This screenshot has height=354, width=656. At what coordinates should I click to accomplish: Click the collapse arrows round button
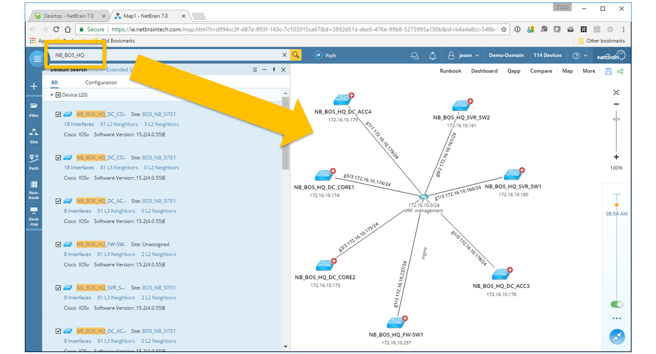click(x=617, y=337)
